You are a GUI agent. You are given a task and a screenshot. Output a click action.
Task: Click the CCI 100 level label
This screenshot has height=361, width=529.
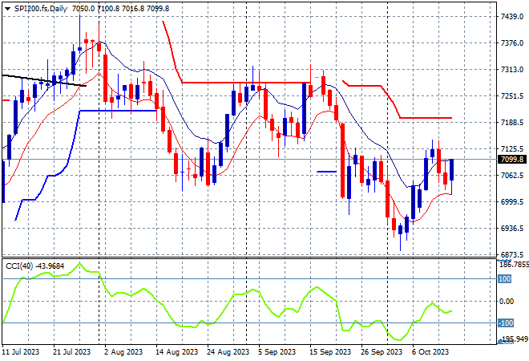coord(505,279)
